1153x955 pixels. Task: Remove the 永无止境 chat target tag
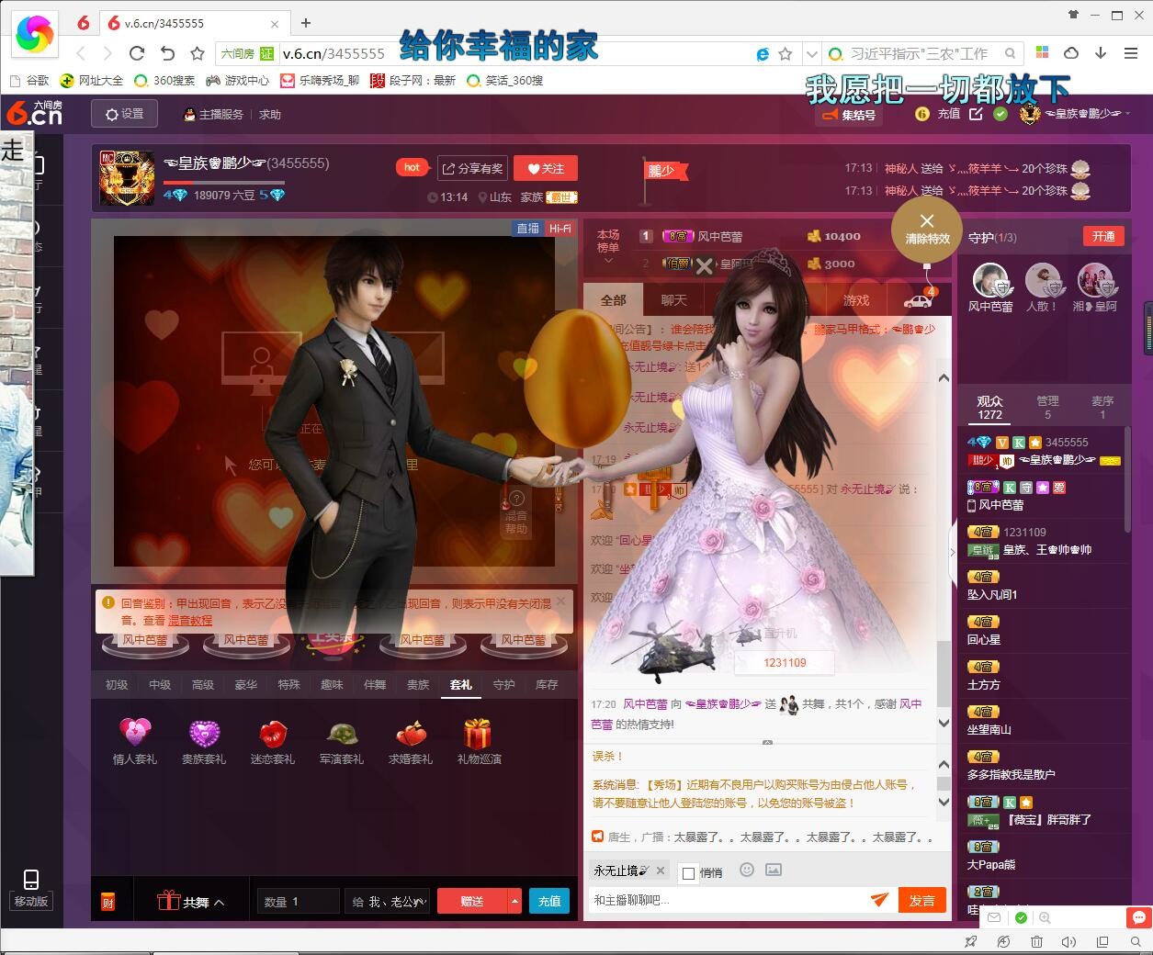[x=660, y=871]
